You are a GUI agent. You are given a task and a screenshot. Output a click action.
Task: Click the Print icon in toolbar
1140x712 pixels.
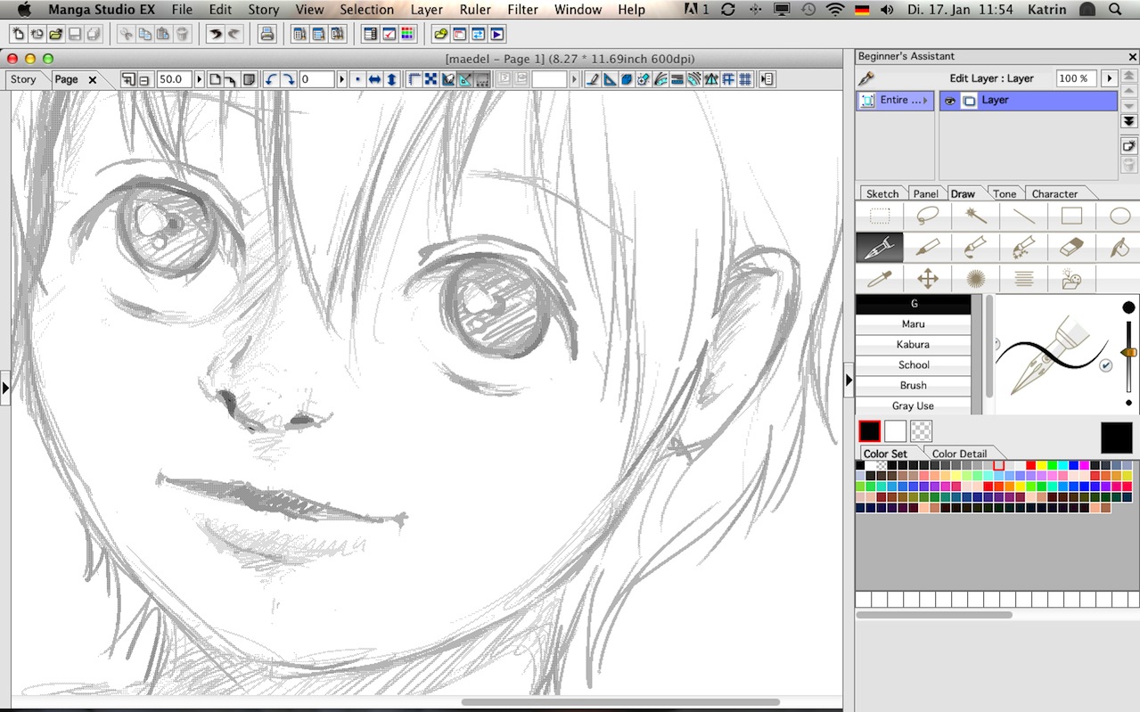point(266,35)
